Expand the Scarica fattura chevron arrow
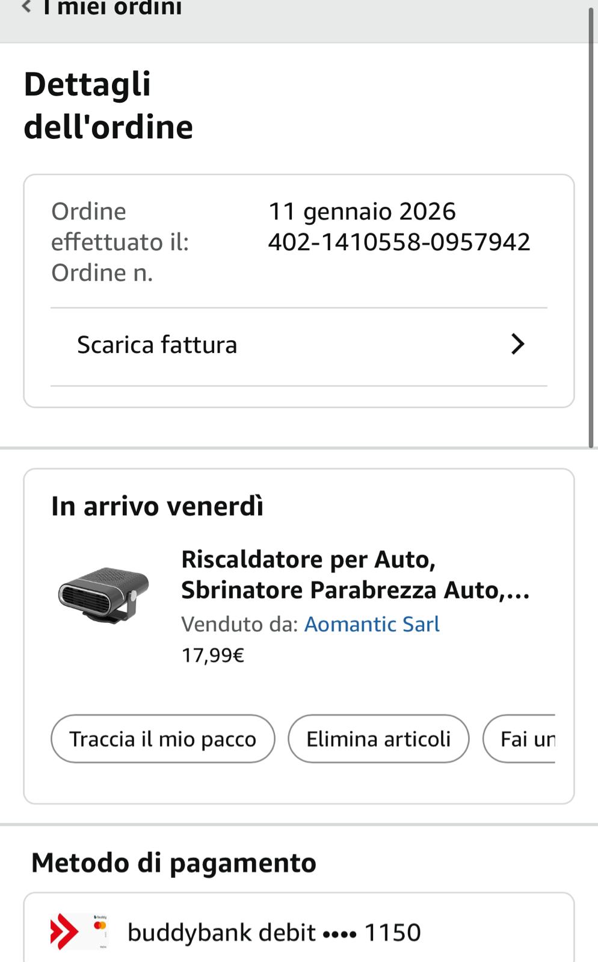The width and height of the screenshot is (598, 962). click(517, 345)
